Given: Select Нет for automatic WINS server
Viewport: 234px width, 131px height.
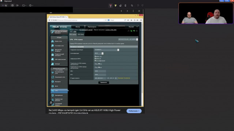Looking at the screenshot, I should point(99,67).
